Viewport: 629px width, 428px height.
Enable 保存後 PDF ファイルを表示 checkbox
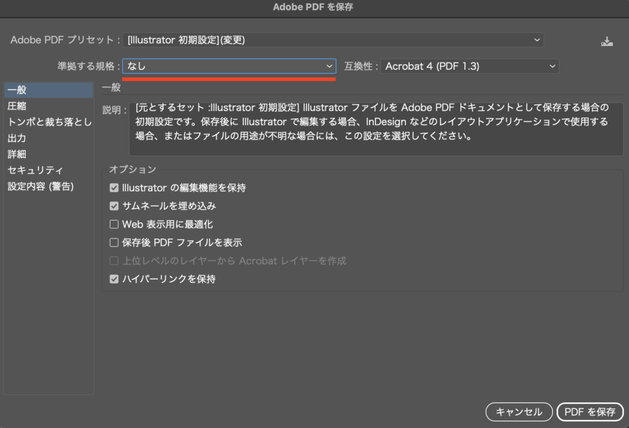coord(114,243)
